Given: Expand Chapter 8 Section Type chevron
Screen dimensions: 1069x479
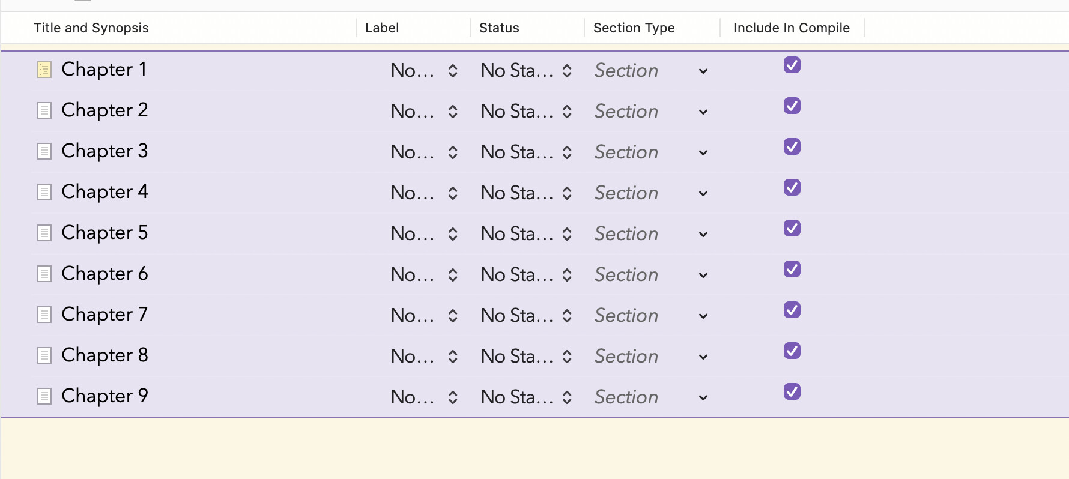Looking at the screenshot, I should point(703,357).
